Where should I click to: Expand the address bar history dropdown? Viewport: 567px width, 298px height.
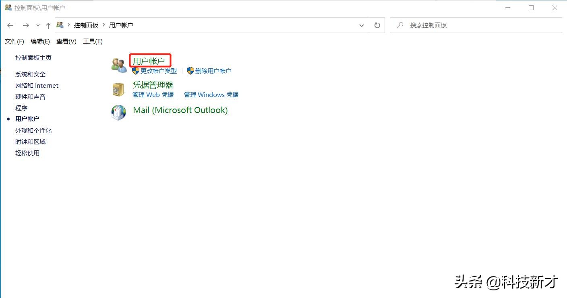[362, 25]
